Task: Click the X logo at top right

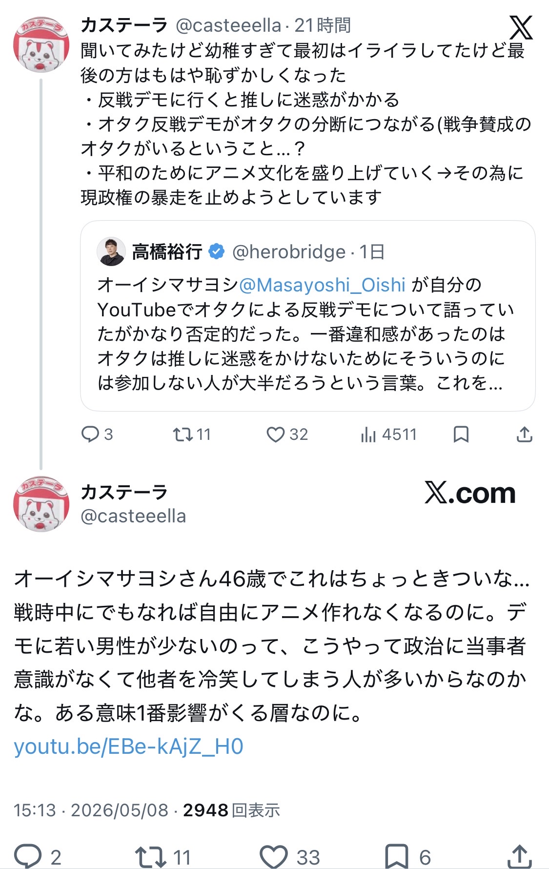Action: click(x=521, y=27)
